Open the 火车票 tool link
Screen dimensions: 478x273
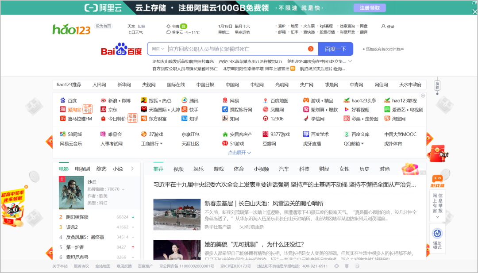pyautogui.click(x=309, y=26)
